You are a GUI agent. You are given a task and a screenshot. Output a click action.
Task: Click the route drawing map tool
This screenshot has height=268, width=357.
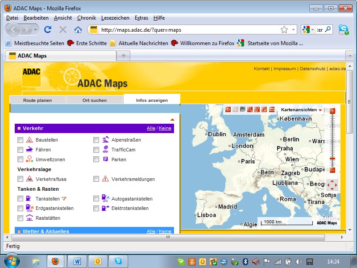257,109
